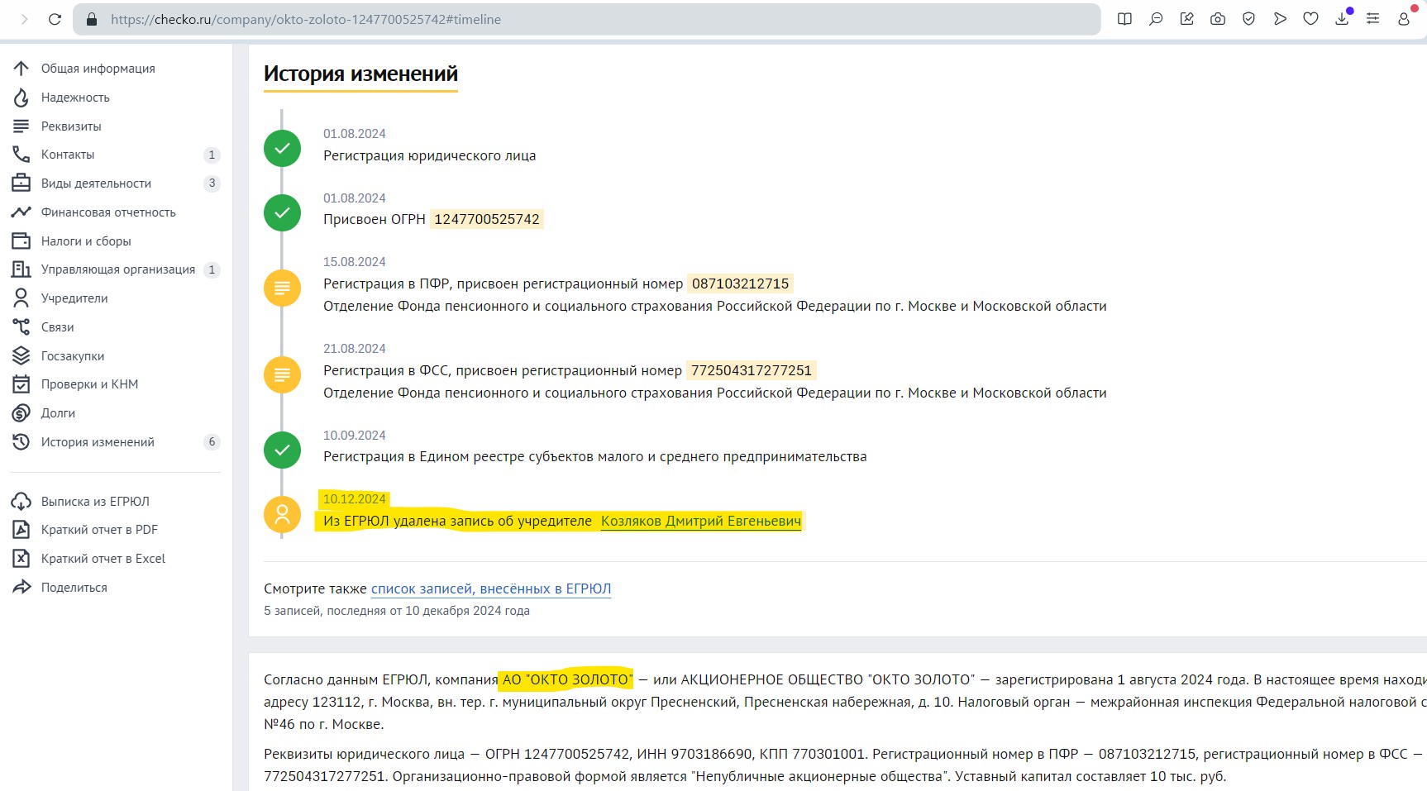Open список записей, внесённых в ЕГРЮЛ link
This screenshot has width=1427, height=791.
coord(491,588)
